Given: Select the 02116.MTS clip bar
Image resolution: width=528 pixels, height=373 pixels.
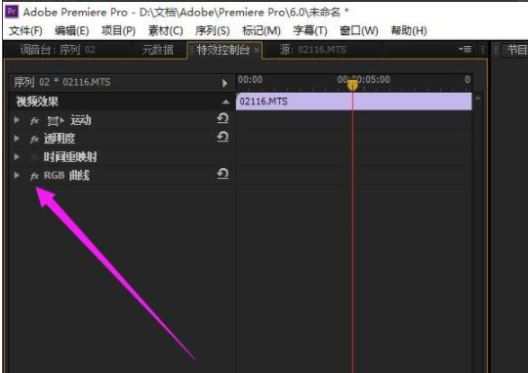Looking at the screenshot, I should click(x=354, y=102).
